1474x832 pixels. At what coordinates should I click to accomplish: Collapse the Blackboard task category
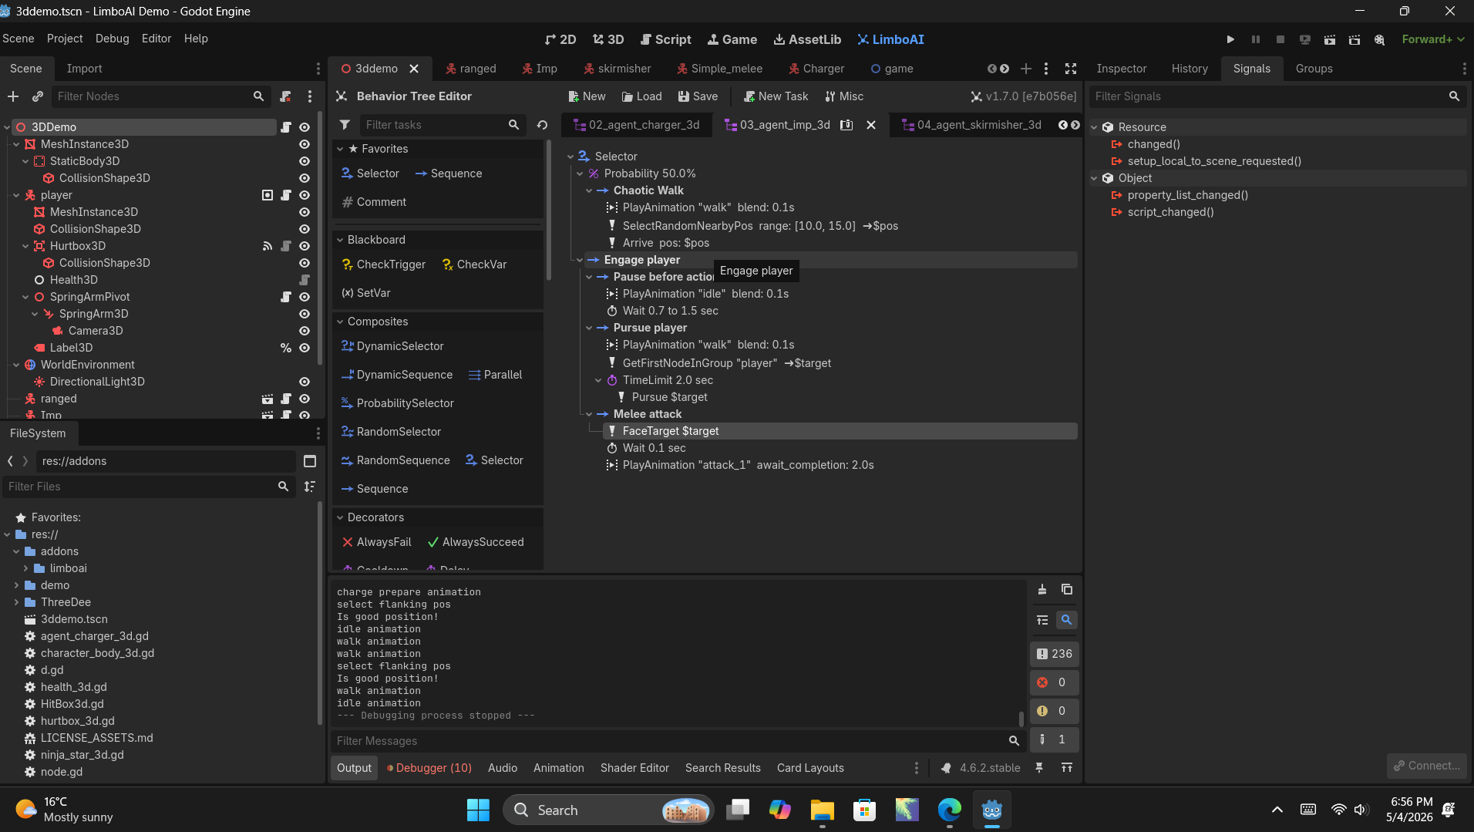pyautogui.click(x=340, y=240)
